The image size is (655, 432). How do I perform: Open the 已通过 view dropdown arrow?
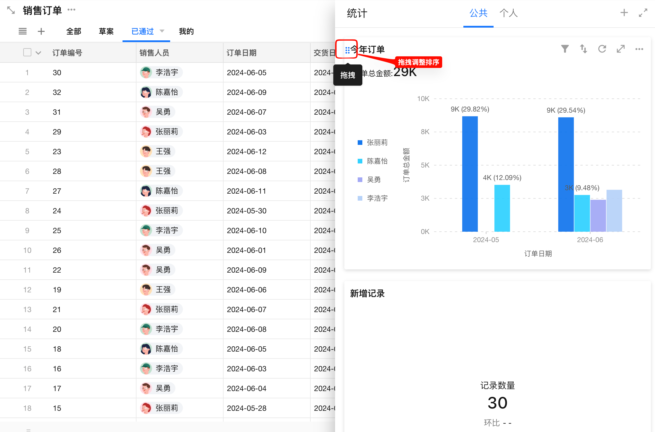point(162,31)
